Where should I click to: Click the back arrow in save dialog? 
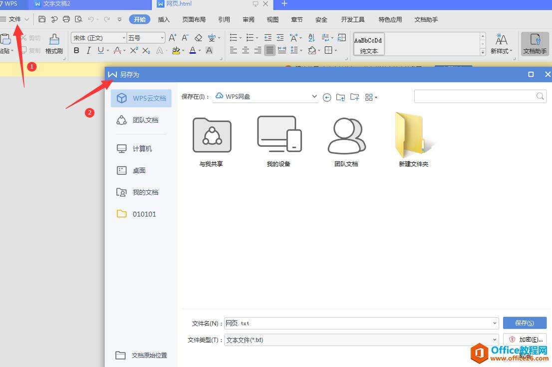click(x=327, y=97)
